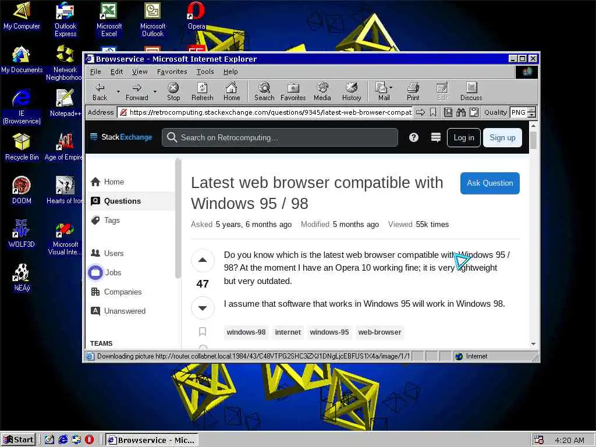Click the Ask Question button
Screen dimensions: 596x447
pos(489,183)
